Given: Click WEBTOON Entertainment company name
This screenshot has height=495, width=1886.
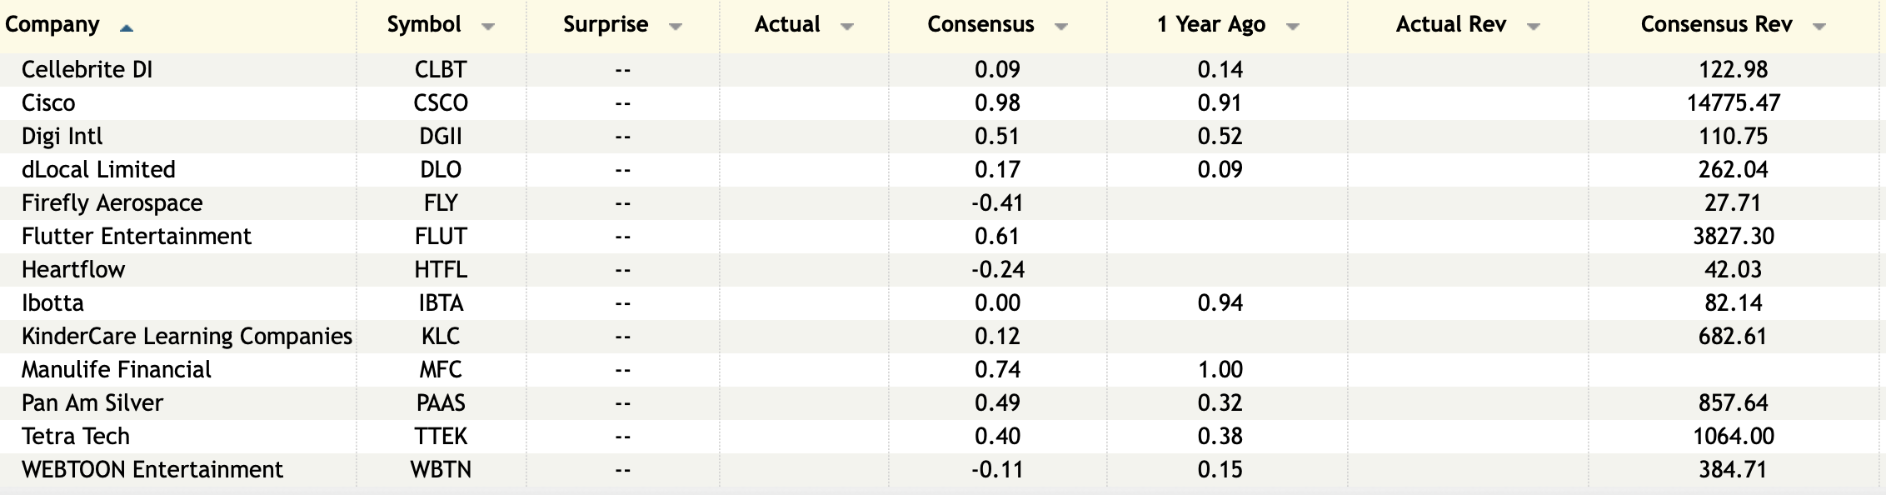Looking at the screenshot, I should (x=152, y=470).
